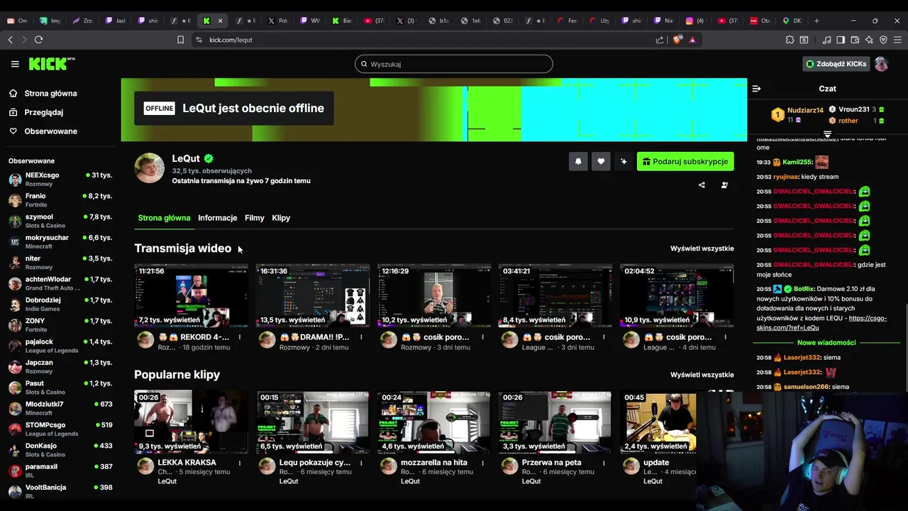Click username Kamil255 in chat
Viewport: 908px width, 511px height.
pos(797,162)
